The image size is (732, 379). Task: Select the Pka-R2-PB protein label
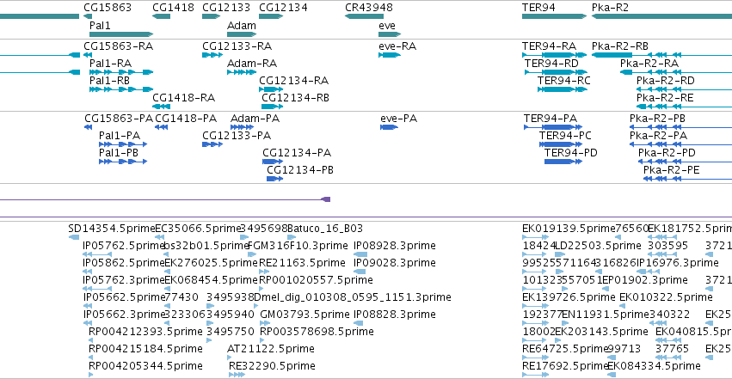tap(657, 119)
